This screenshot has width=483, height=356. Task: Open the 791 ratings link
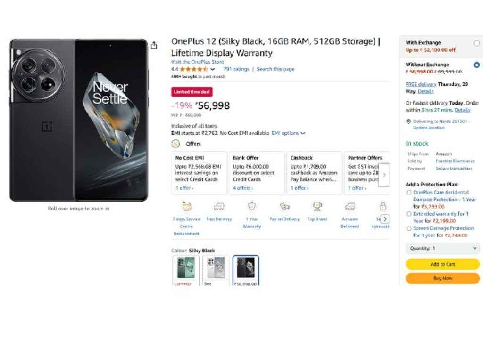click(236, 69)
